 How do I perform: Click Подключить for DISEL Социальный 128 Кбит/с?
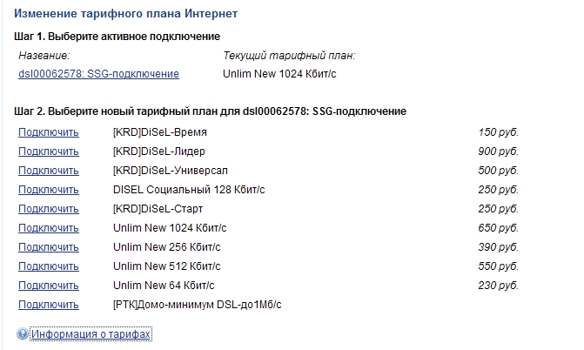[49, 190]
